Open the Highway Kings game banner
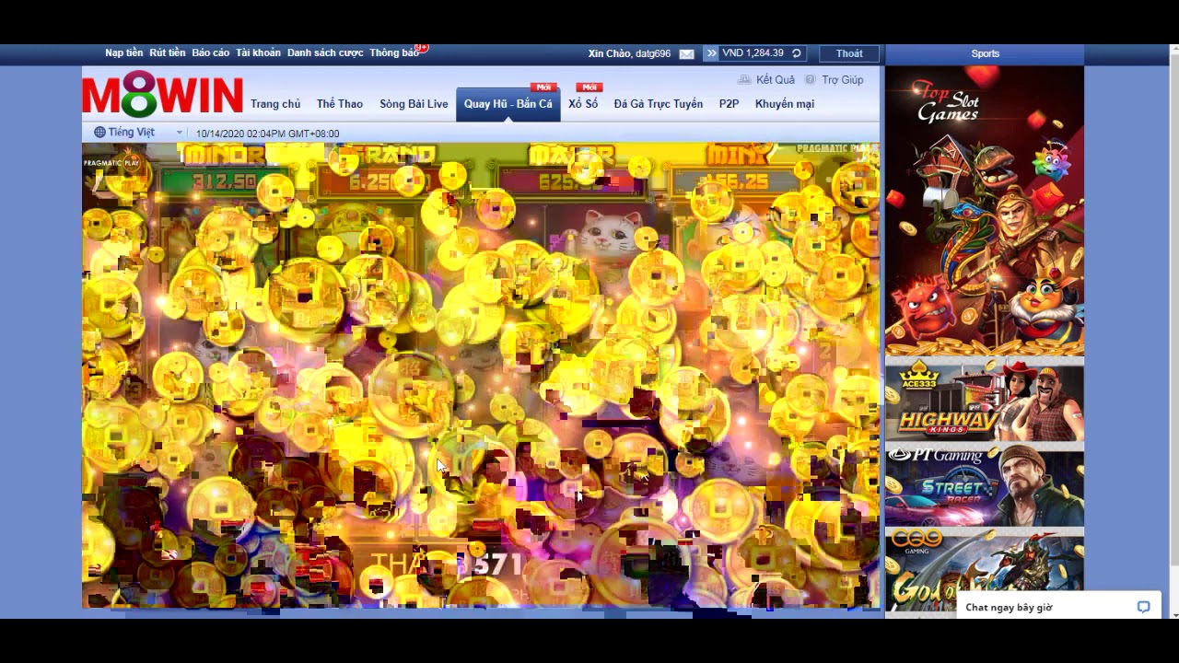The image size is (1179, 663). click(x=985, y=401)
